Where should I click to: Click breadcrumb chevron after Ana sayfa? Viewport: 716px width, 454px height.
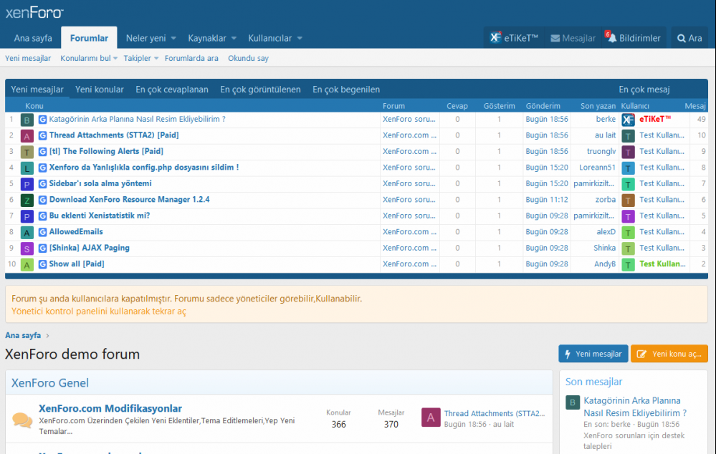coord(47,336)
